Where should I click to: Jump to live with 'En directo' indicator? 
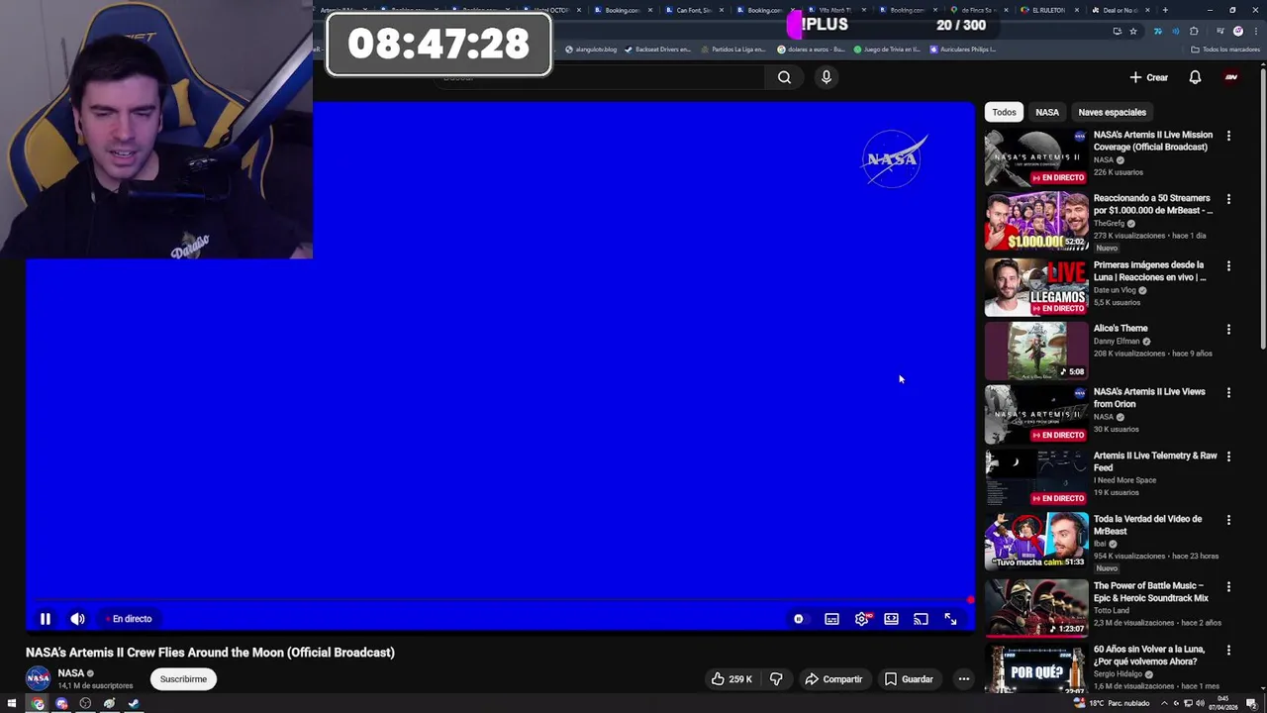pyautogui.click(x=129, y=619)
